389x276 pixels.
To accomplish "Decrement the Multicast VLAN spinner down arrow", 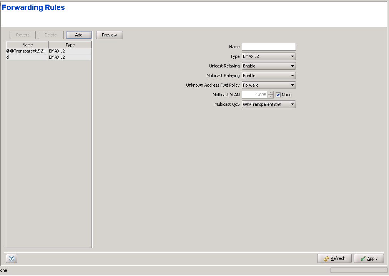I will click(271, 97).
